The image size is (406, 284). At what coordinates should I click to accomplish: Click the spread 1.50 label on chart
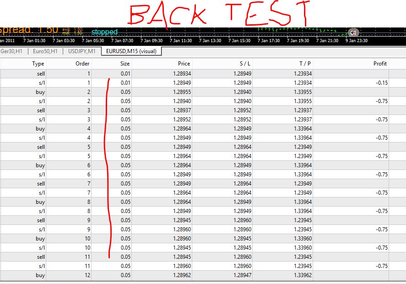tap(29, 30)
